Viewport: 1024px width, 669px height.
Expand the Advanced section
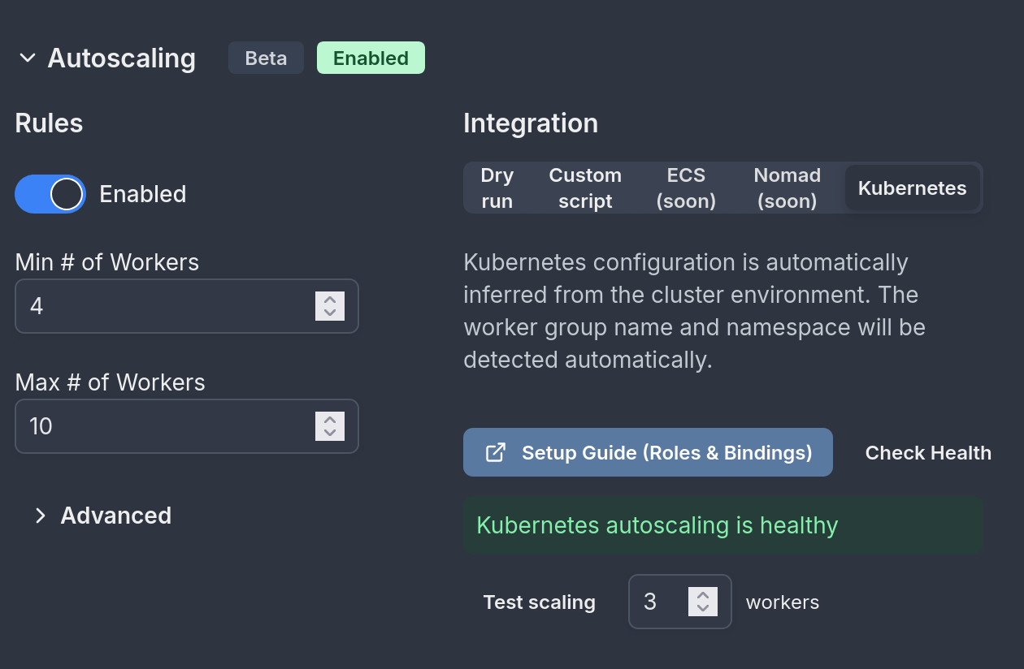pyautogui.click(x=102, y=516)
